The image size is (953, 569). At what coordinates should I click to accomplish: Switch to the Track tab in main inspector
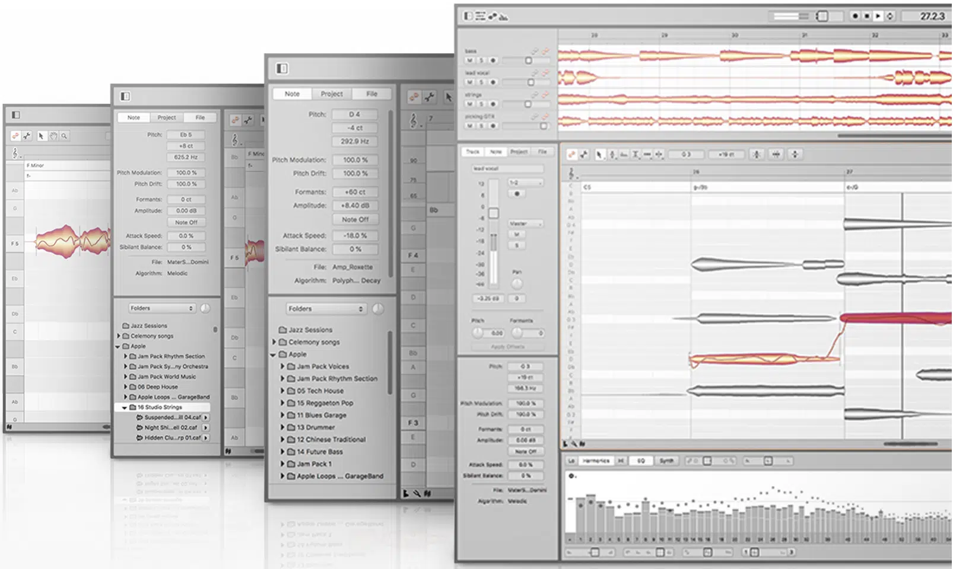tap(472, 152)
